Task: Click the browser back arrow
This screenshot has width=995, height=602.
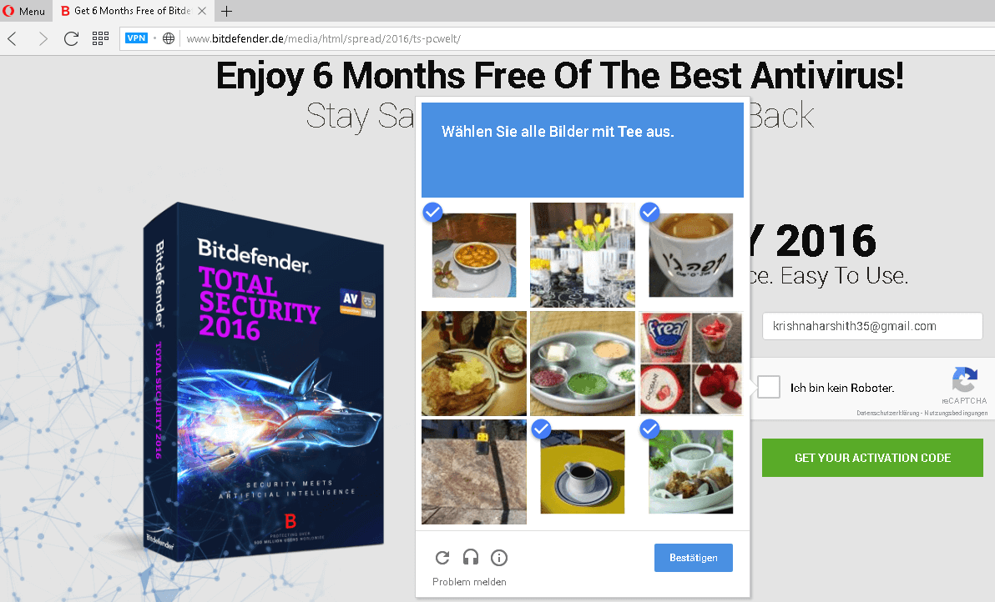Action: [x=12, y=38]
